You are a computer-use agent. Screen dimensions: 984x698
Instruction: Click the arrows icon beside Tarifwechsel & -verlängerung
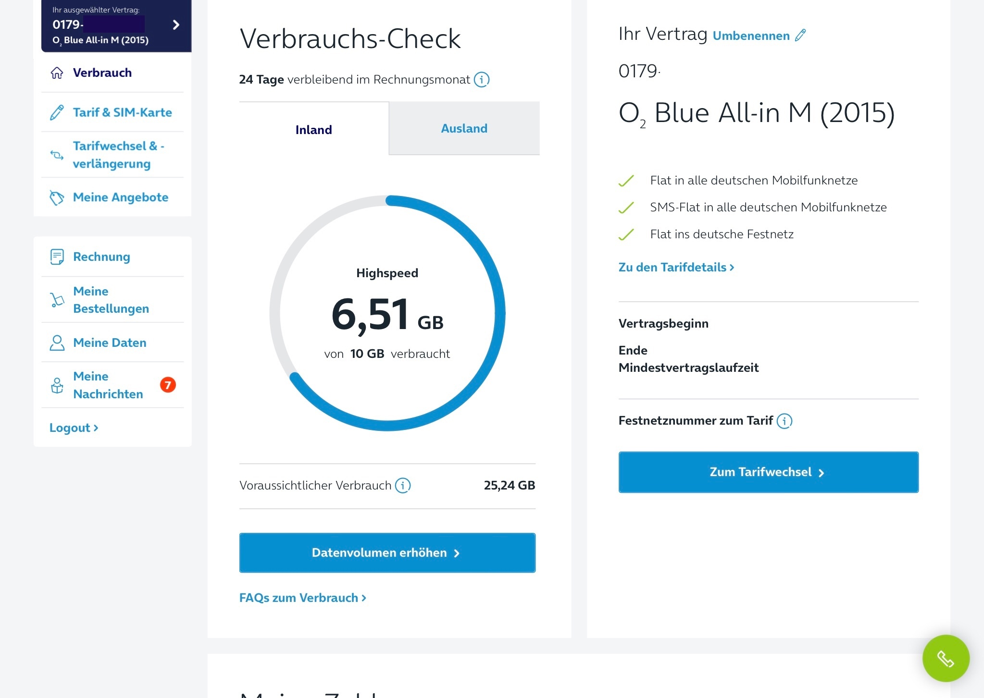click(57, 155)
